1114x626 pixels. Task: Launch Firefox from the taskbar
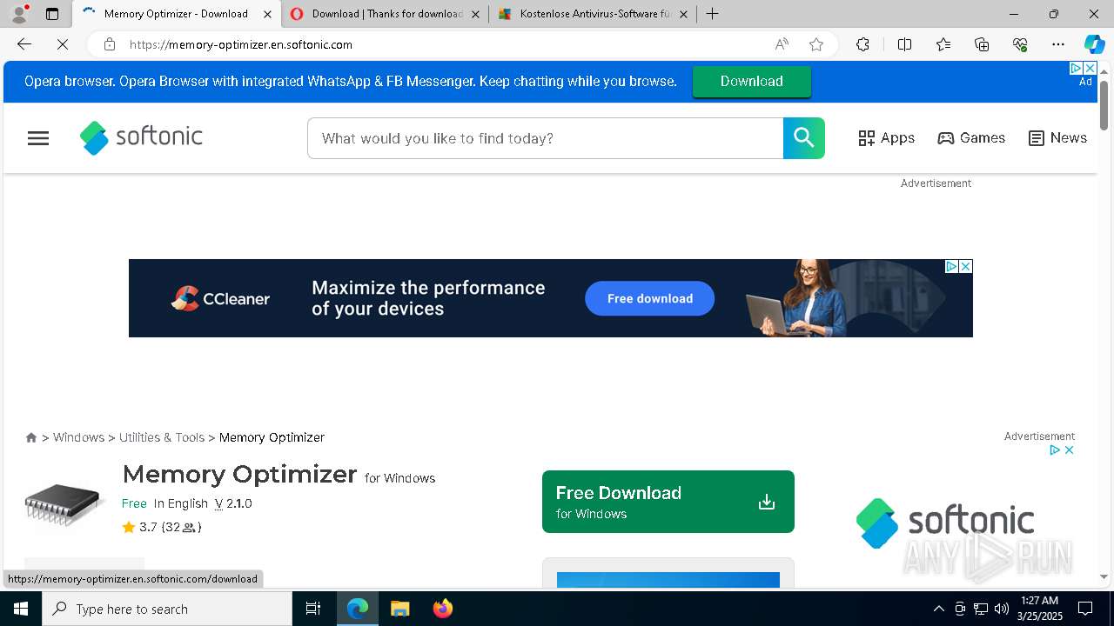click(x=443, y=609)
